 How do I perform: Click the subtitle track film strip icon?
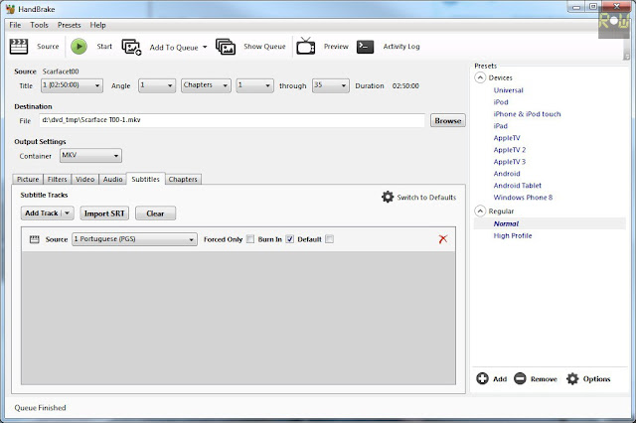coord(35,239)
